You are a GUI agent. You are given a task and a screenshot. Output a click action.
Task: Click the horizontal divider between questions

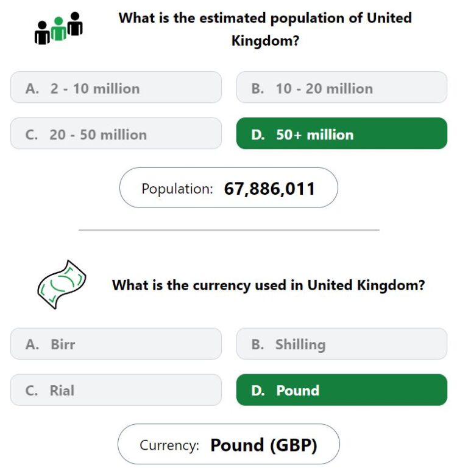tap(229, 230)
